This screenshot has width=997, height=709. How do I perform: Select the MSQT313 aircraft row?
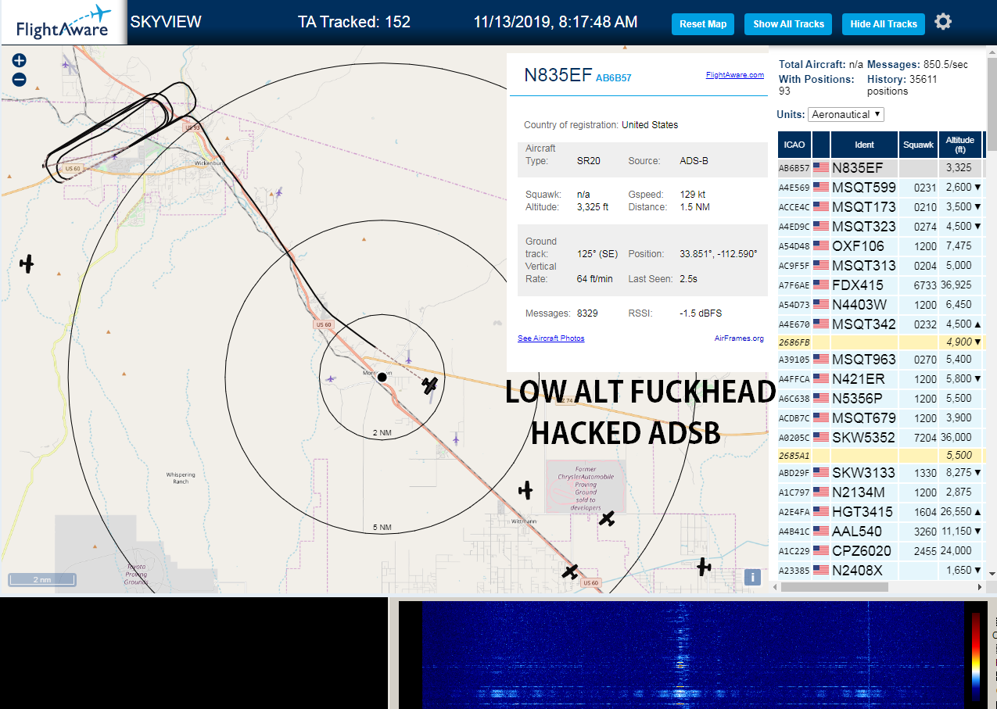coord(880,266)
